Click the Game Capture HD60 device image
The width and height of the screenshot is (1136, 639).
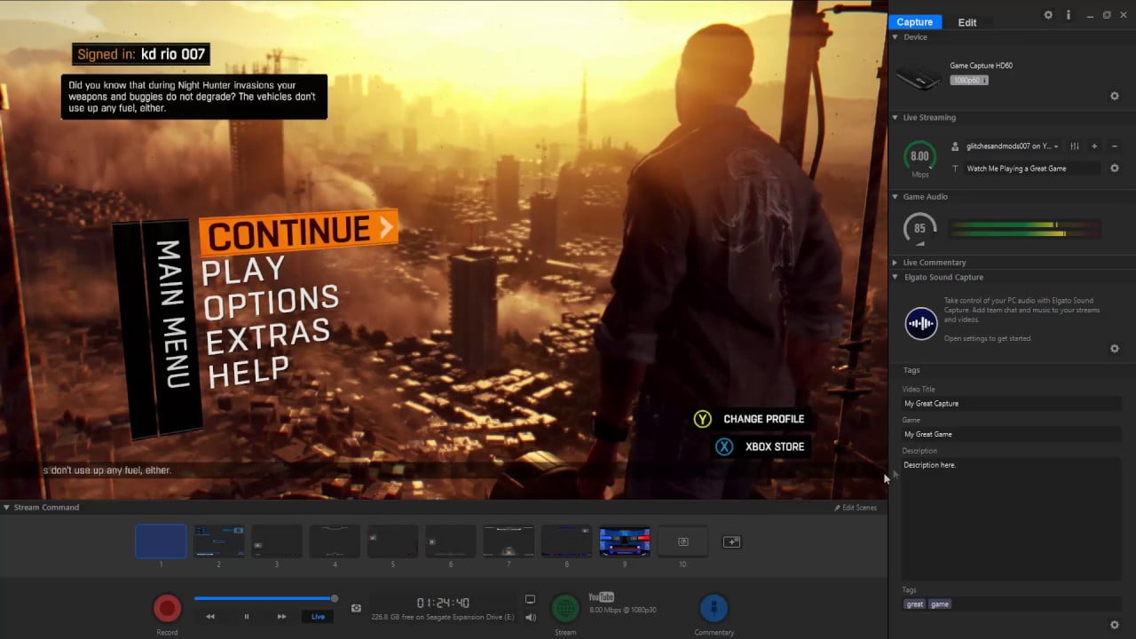tap(918, 78)
